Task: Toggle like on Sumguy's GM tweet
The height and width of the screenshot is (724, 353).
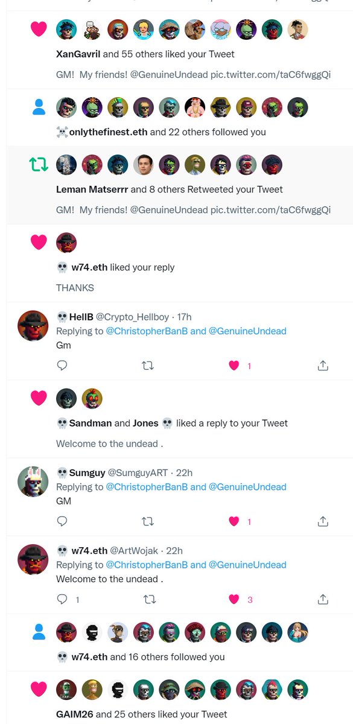Action: pos(234,521)
